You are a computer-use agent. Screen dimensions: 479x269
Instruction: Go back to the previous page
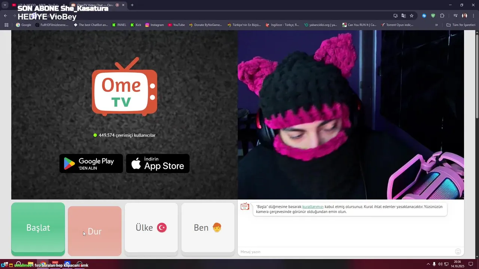[x=5, y=16]
